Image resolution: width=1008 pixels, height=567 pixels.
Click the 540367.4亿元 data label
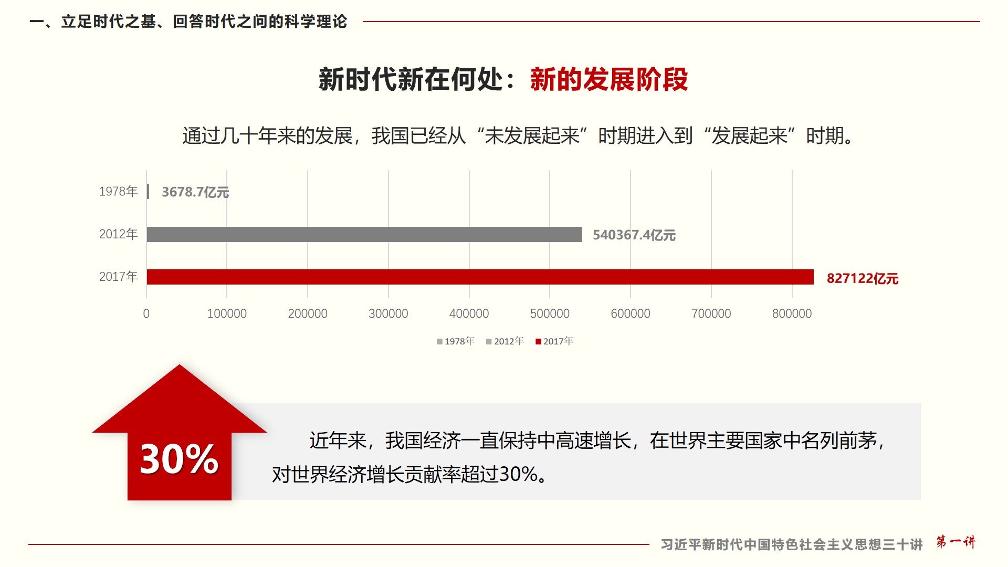click(634, 235)
